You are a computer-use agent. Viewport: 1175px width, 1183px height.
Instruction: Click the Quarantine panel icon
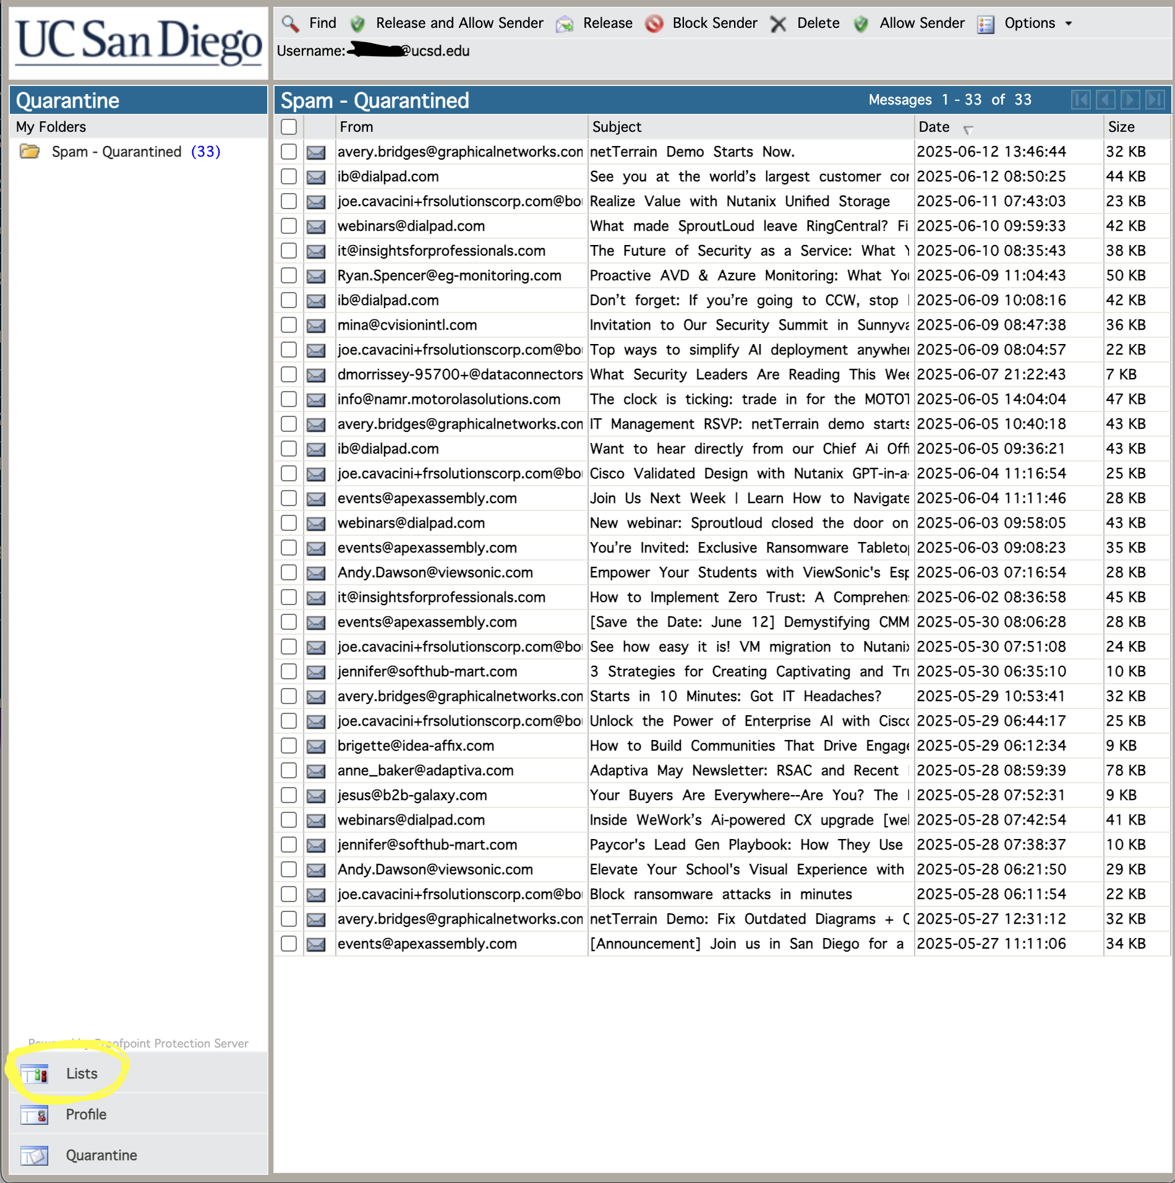34,1155
